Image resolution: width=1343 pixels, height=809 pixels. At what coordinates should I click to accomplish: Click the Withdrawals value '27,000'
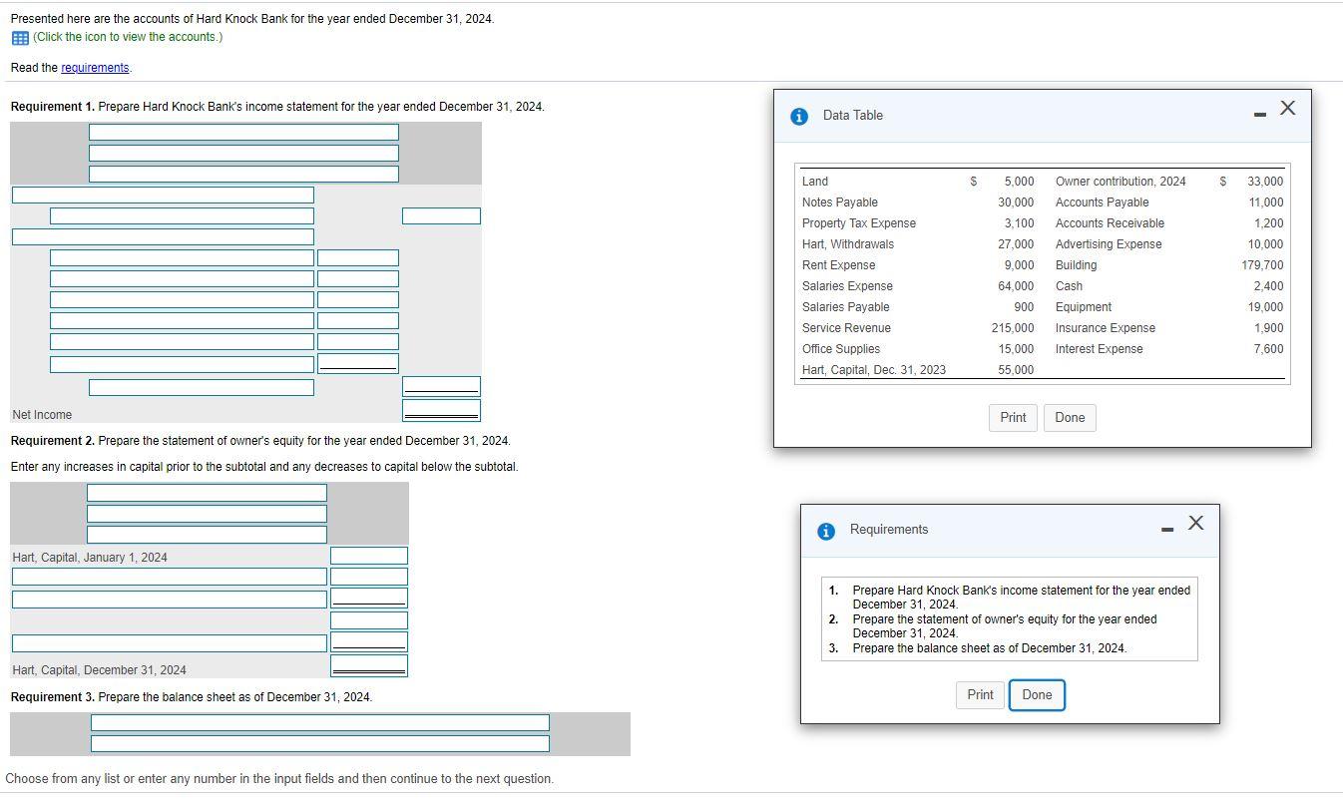click(x=1016, y=244)
